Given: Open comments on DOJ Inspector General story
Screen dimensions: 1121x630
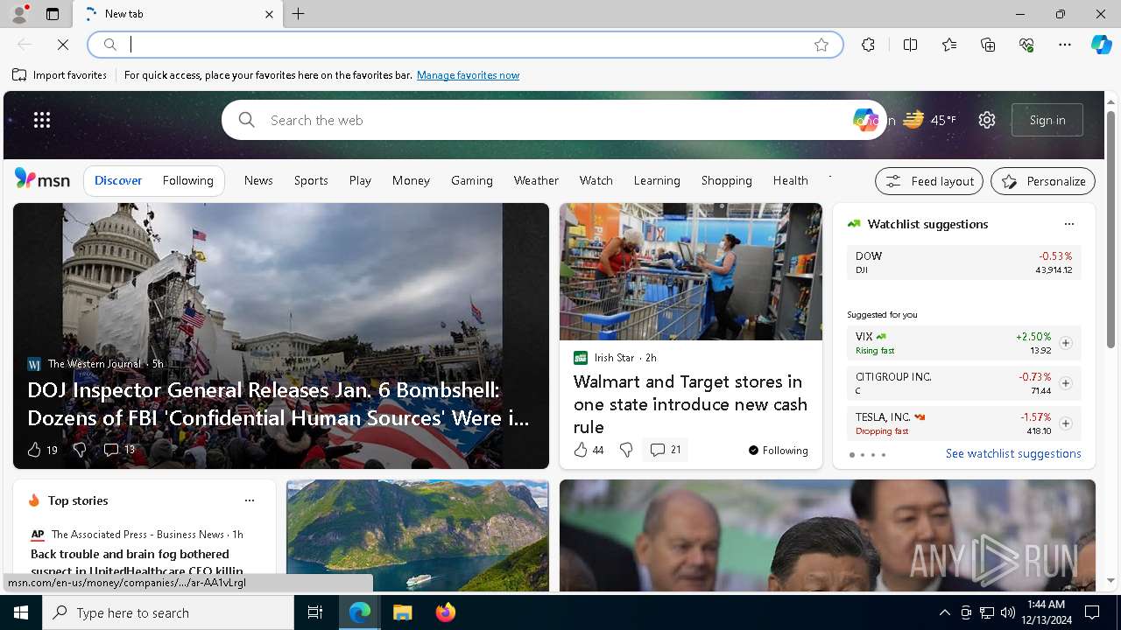Looking at the screenshot, I should [119, 450].
